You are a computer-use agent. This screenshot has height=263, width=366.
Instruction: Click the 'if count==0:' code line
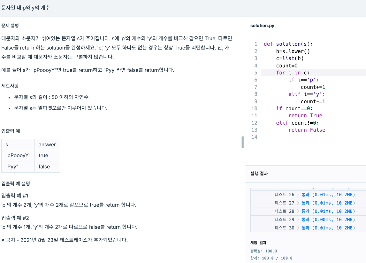[294, 109]
